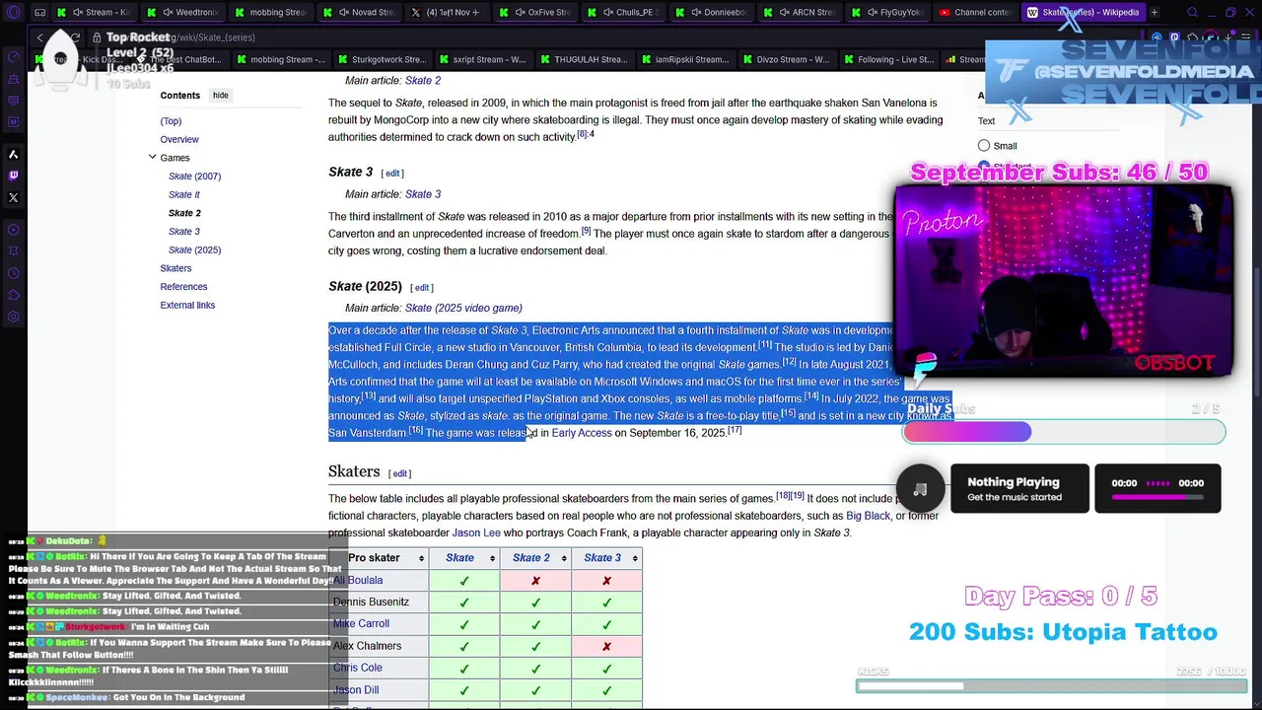
Task: Select the Skate (series) Wikipedia tab
Action: (x=1082, y=13)
